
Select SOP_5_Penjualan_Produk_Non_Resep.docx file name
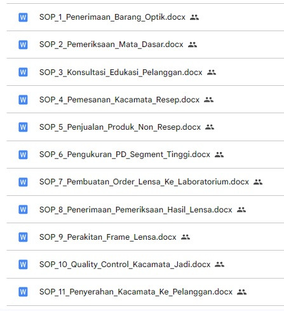(120, 127)
